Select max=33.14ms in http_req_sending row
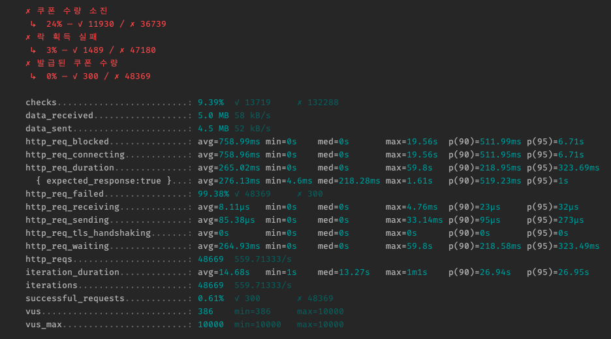 point(415,220)
